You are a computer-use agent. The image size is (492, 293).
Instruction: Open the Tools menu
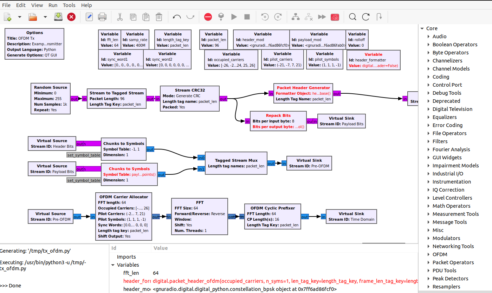(69, 5)
